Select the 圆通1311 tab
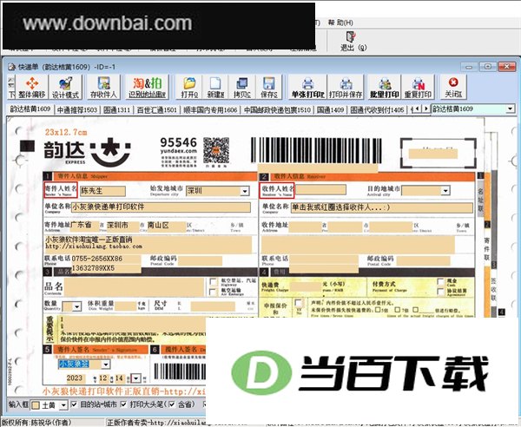The image size is (521, 427). [x=116, y=110]
